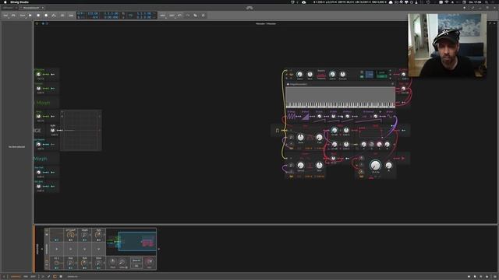The height and width of the screenshot is (280, 499).
Task: Click the pink knob at device panel right
Action: 149,262
